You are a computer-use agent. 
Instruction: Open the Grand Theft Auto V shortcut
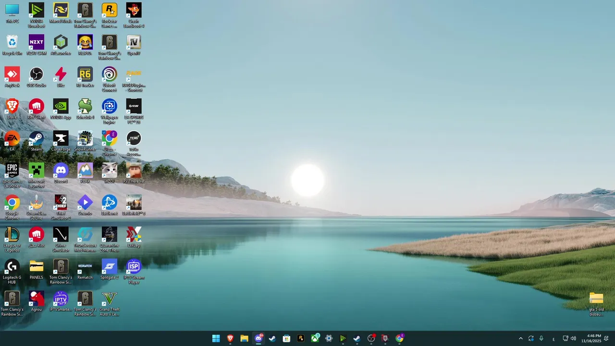coord(109,304)
